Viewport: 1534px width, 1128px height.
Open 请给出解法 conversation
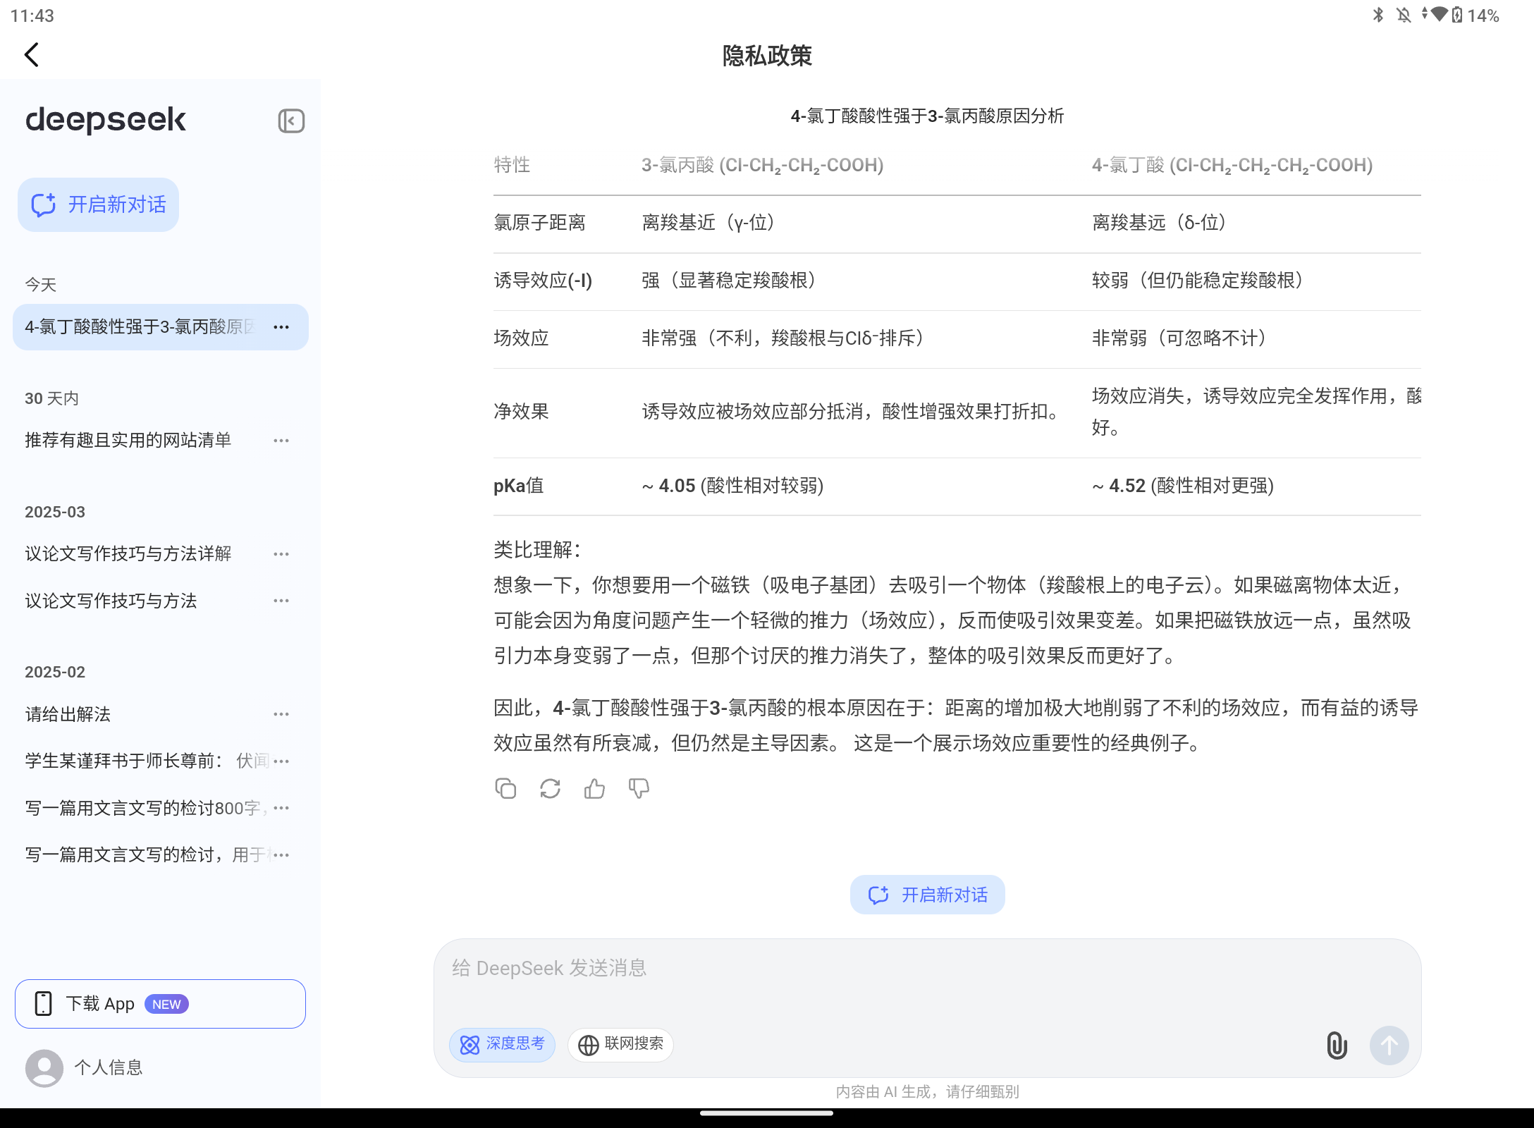(x=68, y=714)
